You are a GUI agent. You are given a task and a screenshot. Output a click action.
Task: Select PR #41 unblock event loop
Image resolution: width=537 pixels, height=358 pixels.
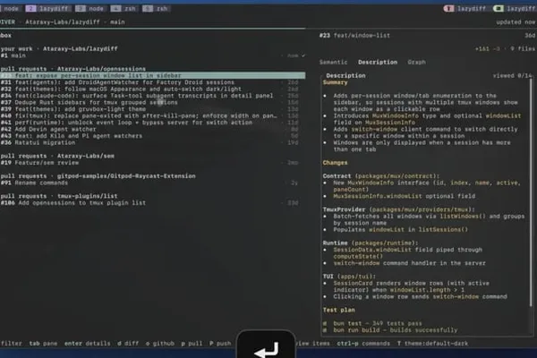152,123
